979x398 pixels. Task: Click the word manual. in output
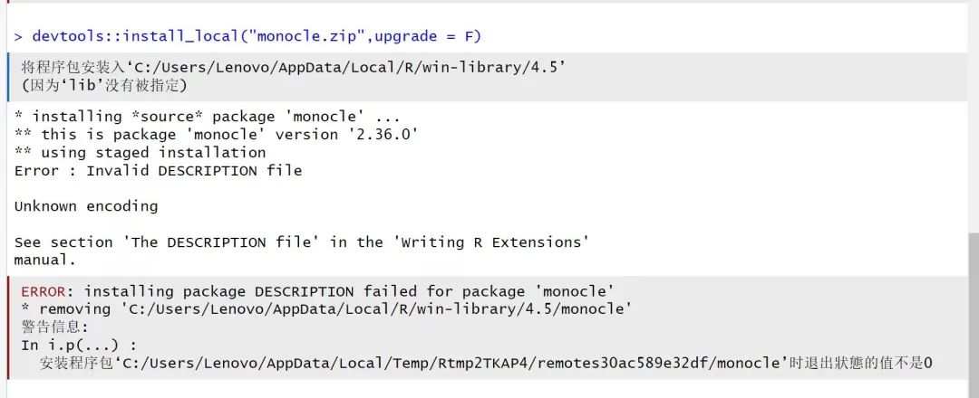click(x=45, y=260)
